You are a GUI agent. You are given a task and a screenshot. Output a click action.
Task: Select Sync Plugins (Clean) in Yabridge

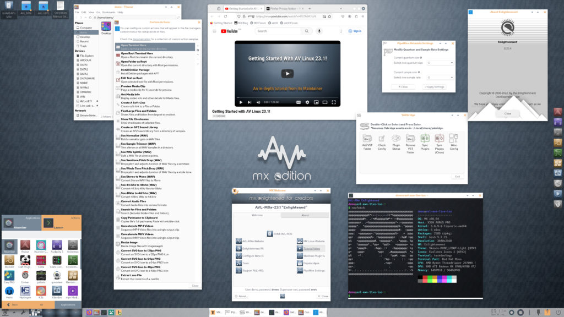[x=439, y=144]
